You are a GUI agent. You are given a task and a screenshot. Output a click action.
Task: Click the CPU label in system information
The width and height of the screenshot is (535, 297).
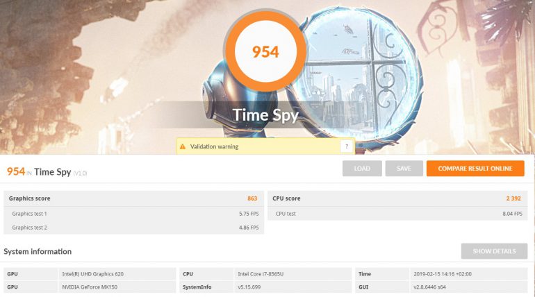[x=188, y=274]
